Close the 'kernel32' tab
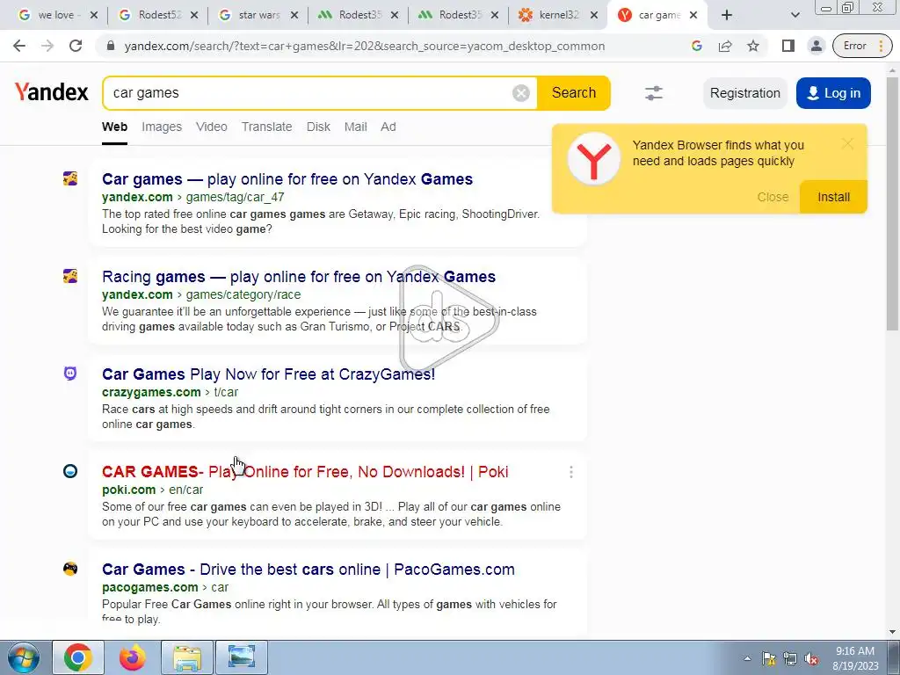This screenshot has height=675, width=900. [x=595, y=15]
